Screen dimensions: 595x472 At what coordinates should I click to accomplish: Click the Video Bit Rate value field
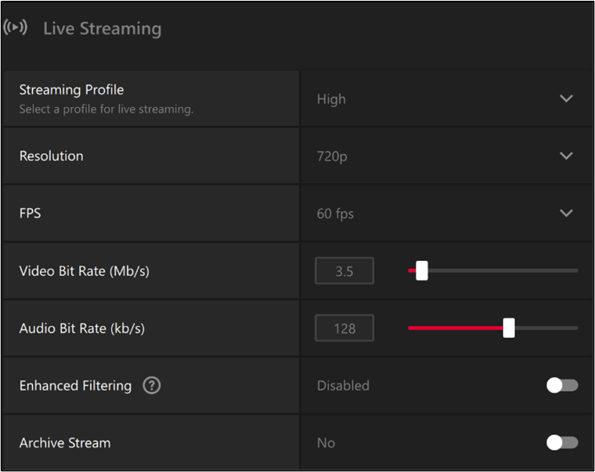[x=344, y=271]
